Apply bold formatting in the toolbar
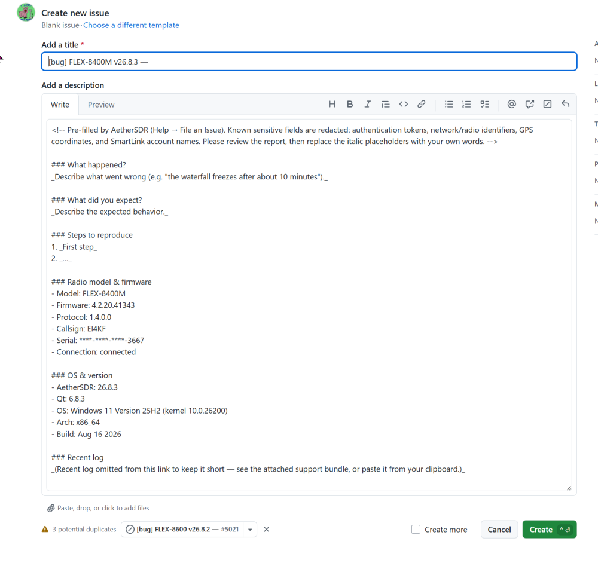598x572 pixels. pos(350,104)
